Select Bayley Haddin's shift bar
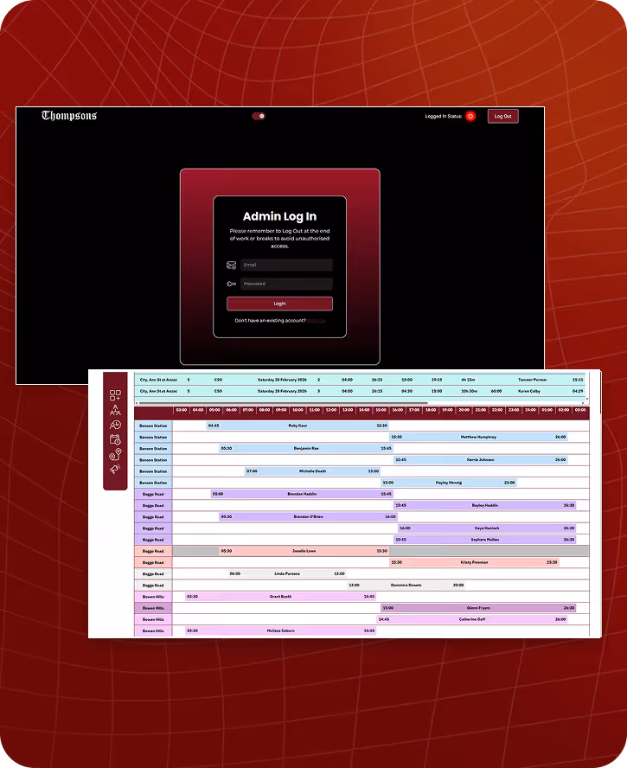The width and height of the screenshot is (627, 768). point(485,505)
